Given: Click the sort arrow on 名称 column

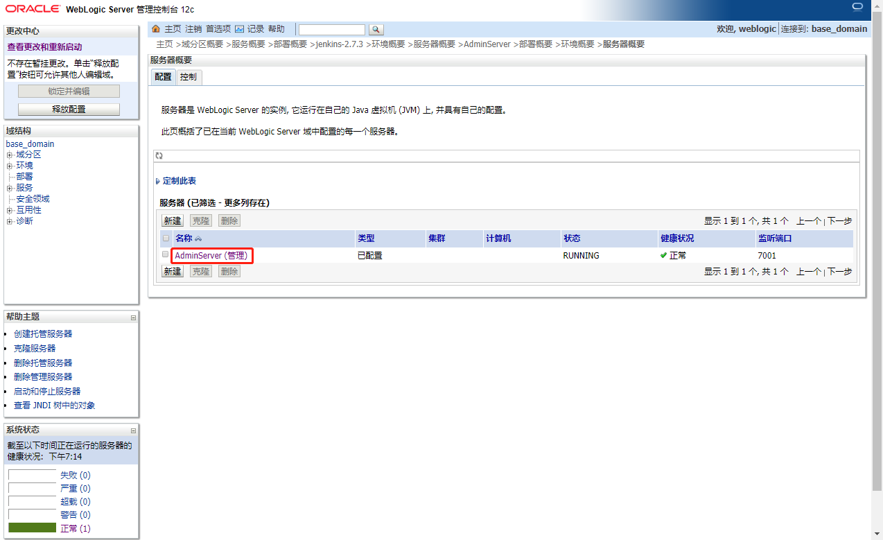Looking at the screenshot, I should click(198, 238).
